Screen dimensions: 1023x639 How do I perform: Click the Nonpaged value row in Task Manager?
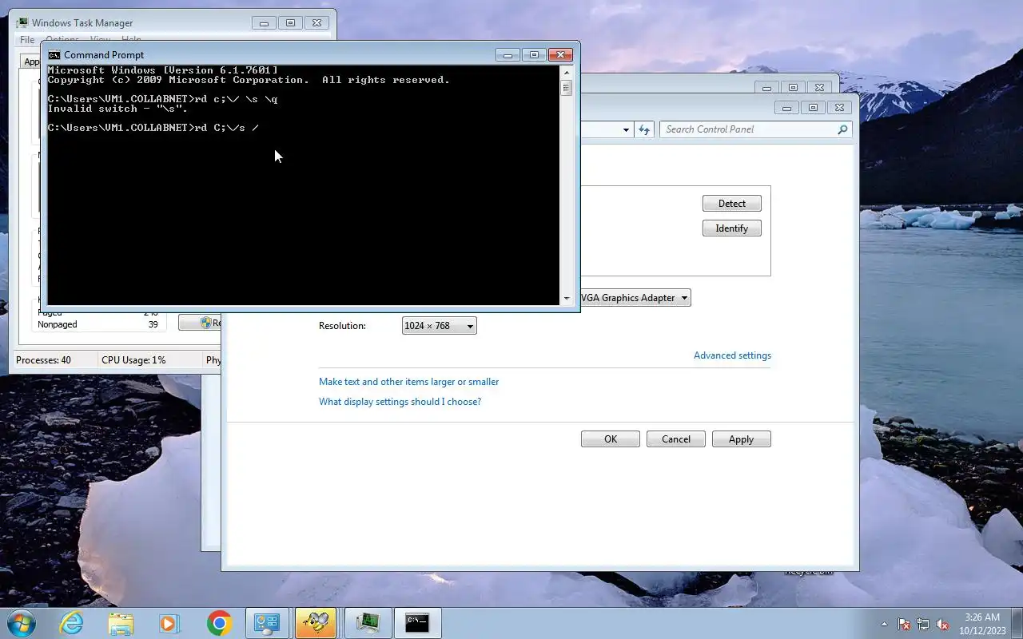click(x=98, y=324)
